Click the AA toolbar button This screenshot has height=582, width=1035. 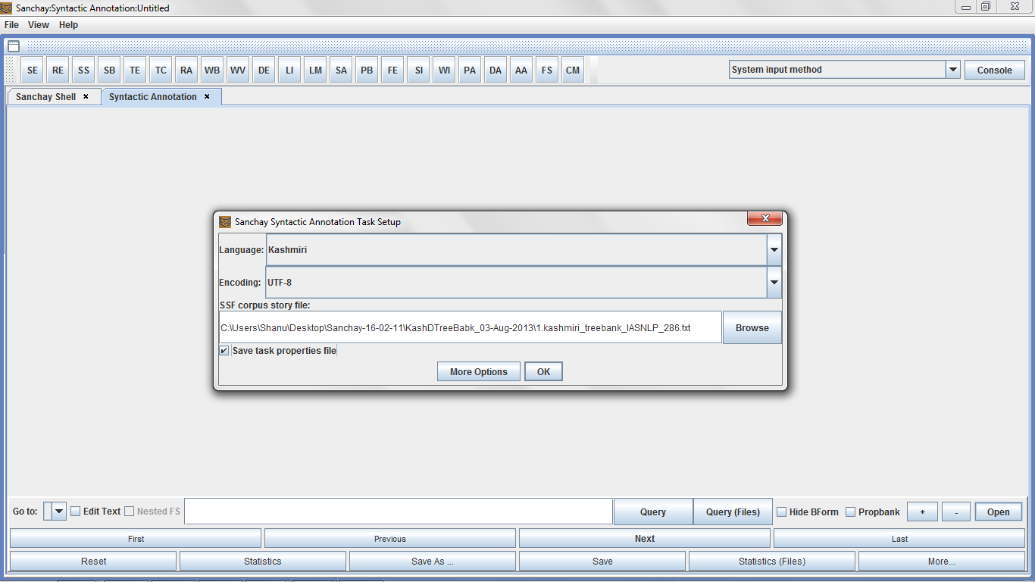(522, 70)
